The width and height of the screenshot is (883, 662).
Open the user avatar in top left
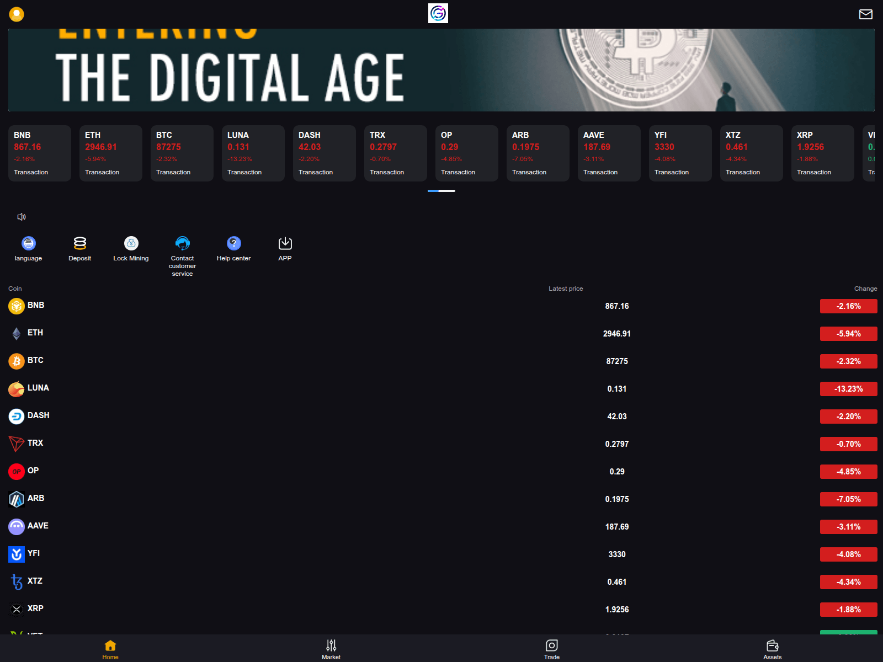point(17,14)
